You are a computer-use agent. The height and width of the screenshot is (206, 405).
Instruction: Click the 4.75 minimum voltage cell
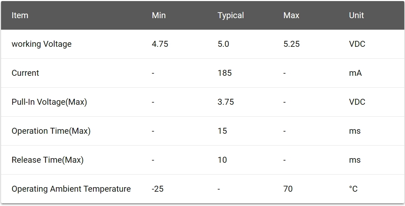(160, 44)
